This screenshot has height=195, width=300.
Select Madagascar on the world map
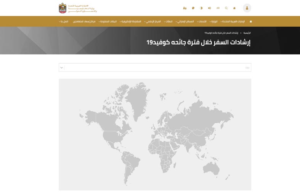click(175, 165)
